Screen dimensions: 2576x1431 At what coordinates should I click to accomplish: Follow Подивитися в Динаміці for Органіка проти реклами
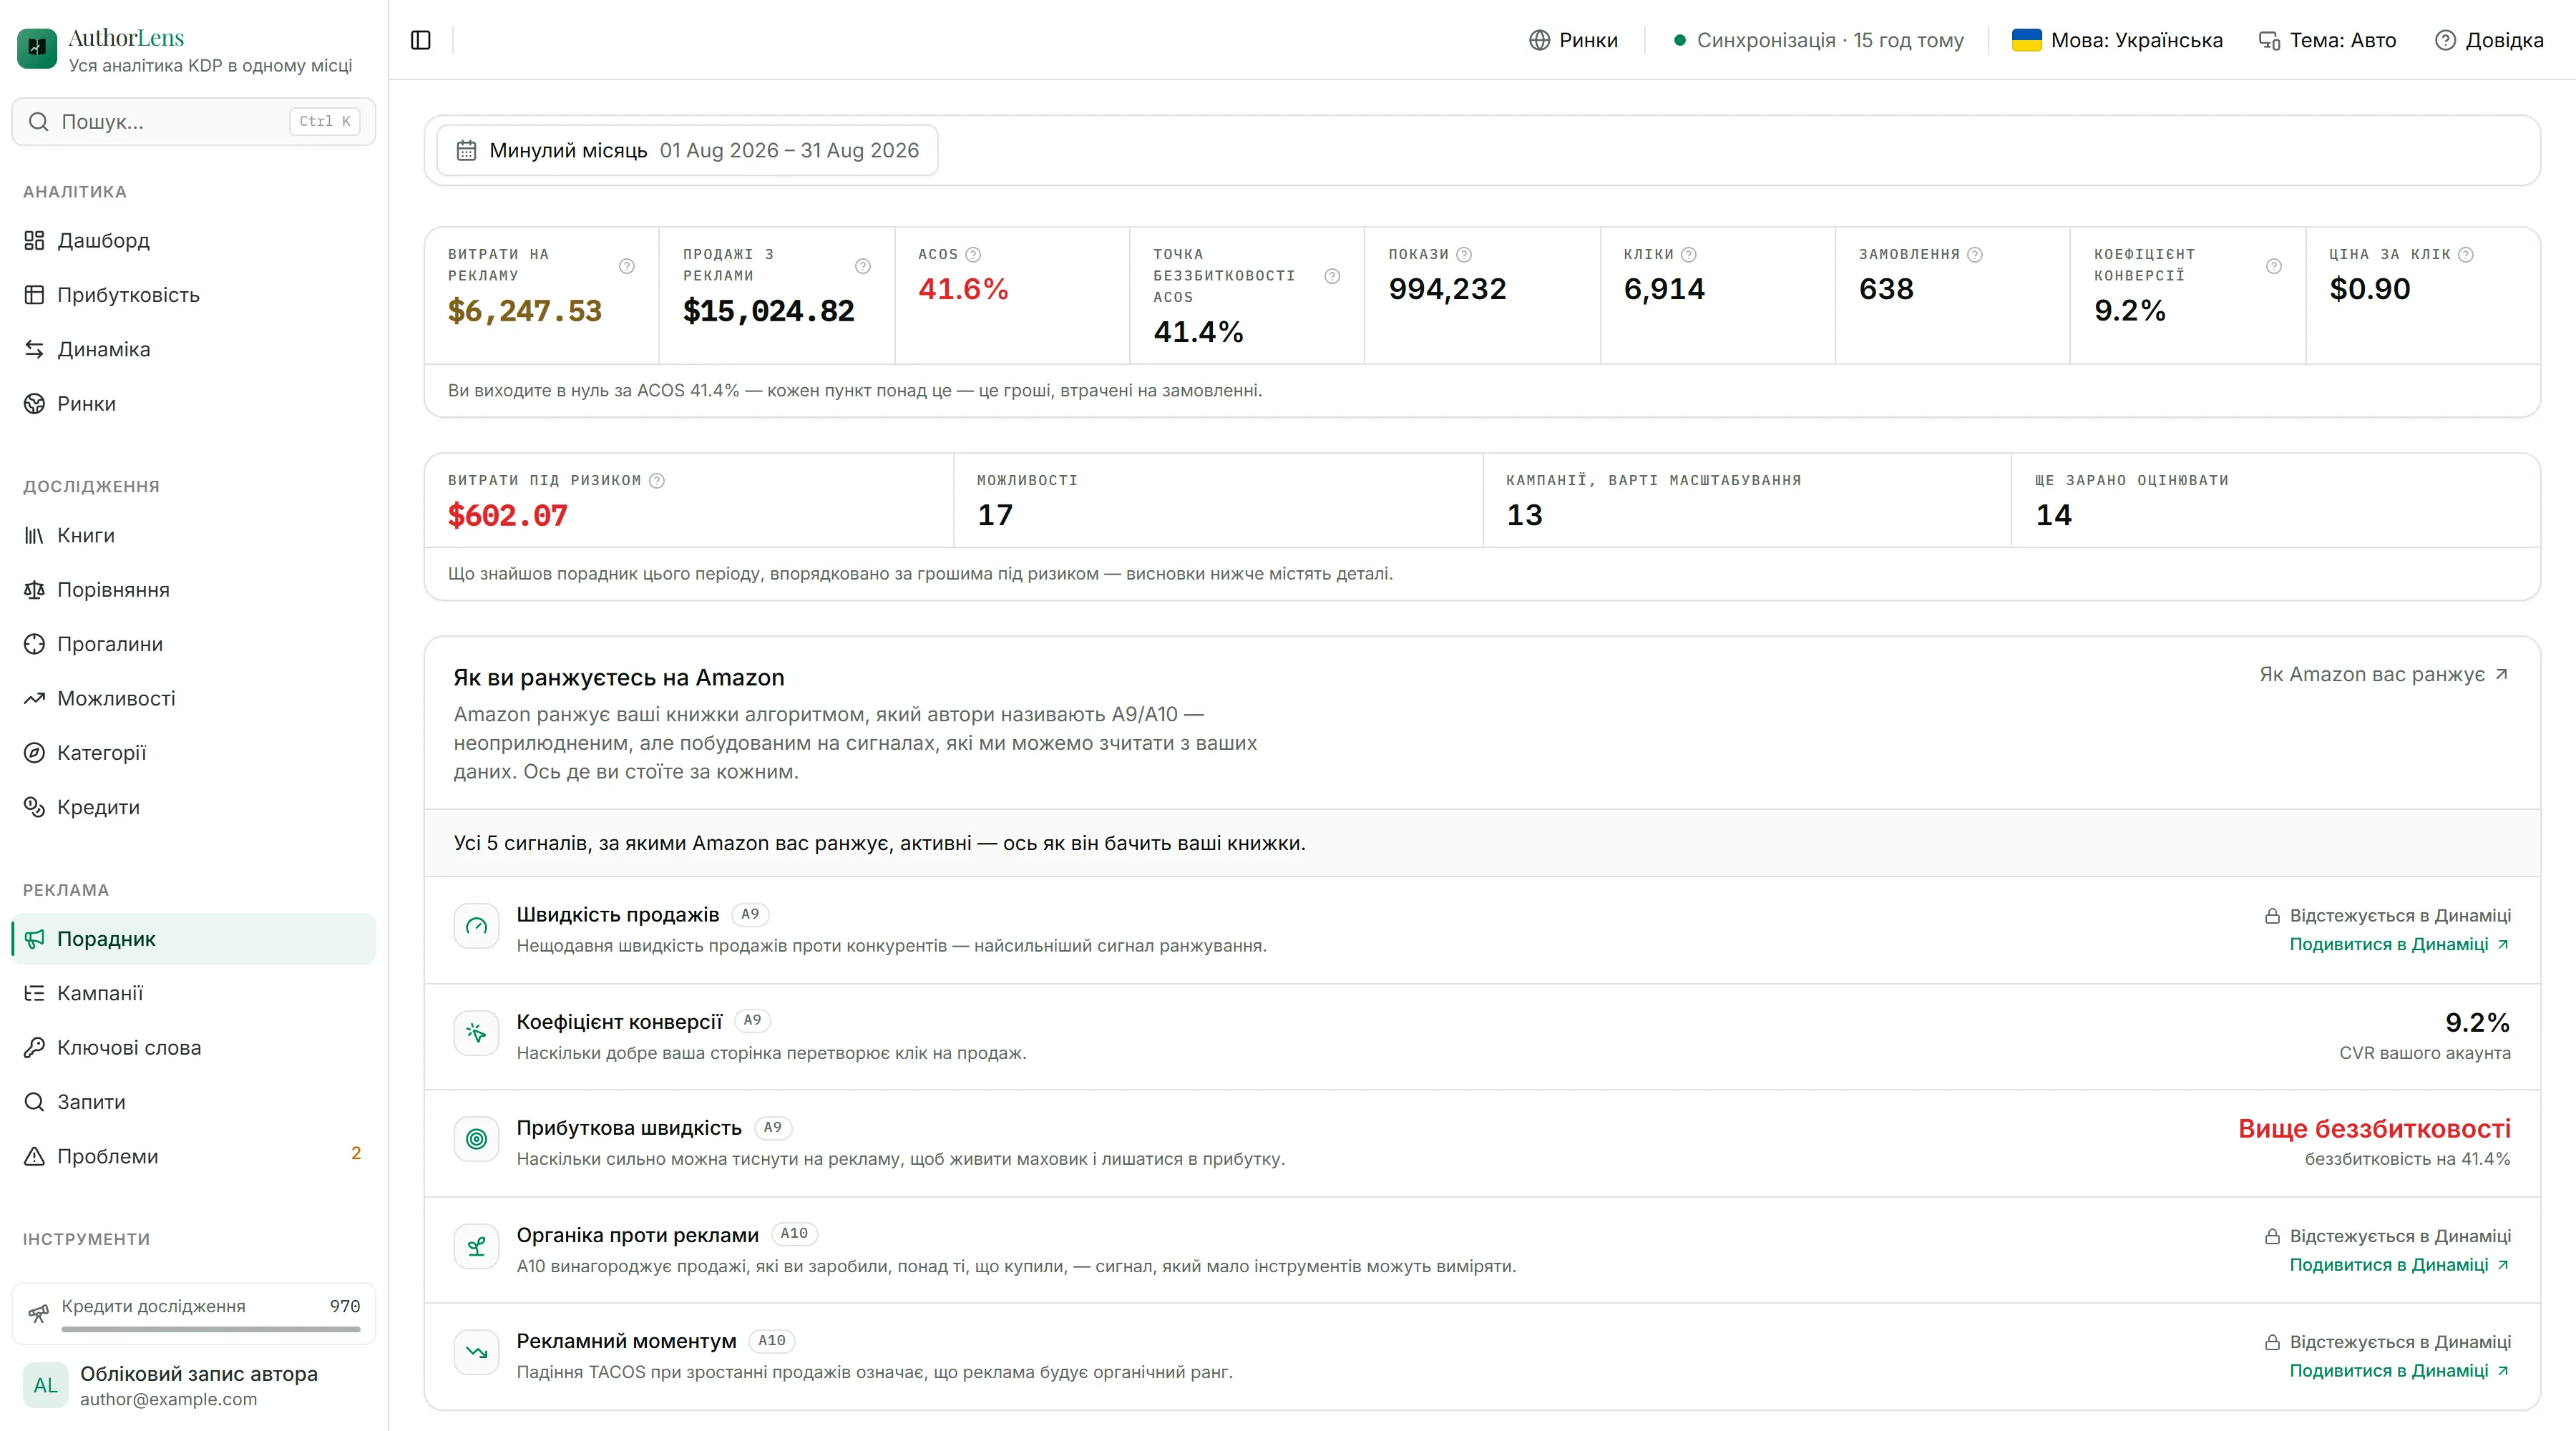(2399, 1265)
